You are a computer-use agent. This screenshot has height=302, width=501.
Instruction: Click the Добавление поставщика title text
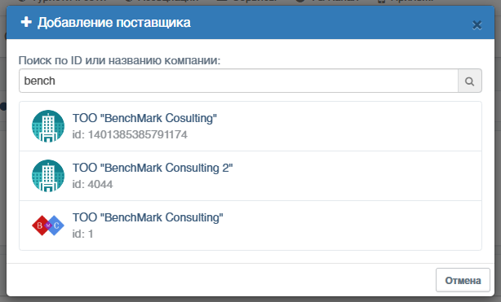[x=114, y=23]
